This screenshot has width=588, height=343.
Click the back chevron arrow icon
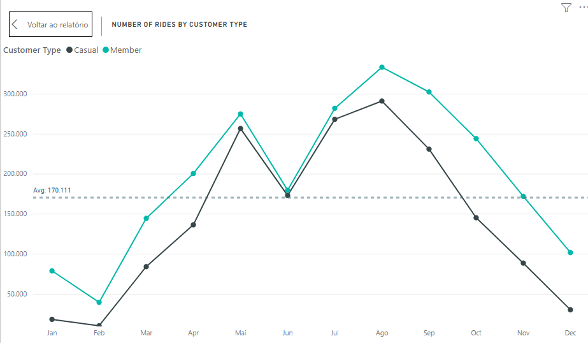[x=15, y=25]
